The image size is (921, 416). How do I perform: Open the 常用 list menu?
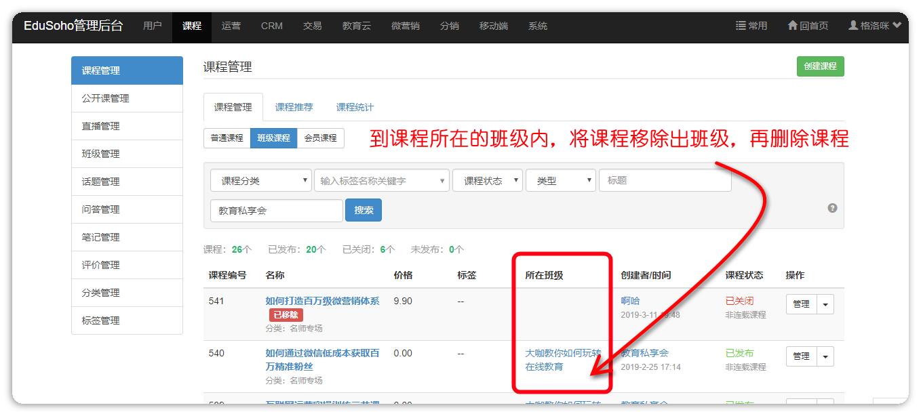click(x=751, y=26)
